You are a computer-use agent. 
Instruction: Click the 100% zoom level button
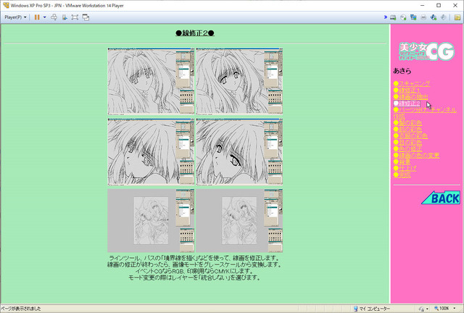coord(442,309)
